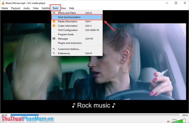Click the playback seek bar
Viewport: 189px width, 123px height.
click(x=95, y=115)
